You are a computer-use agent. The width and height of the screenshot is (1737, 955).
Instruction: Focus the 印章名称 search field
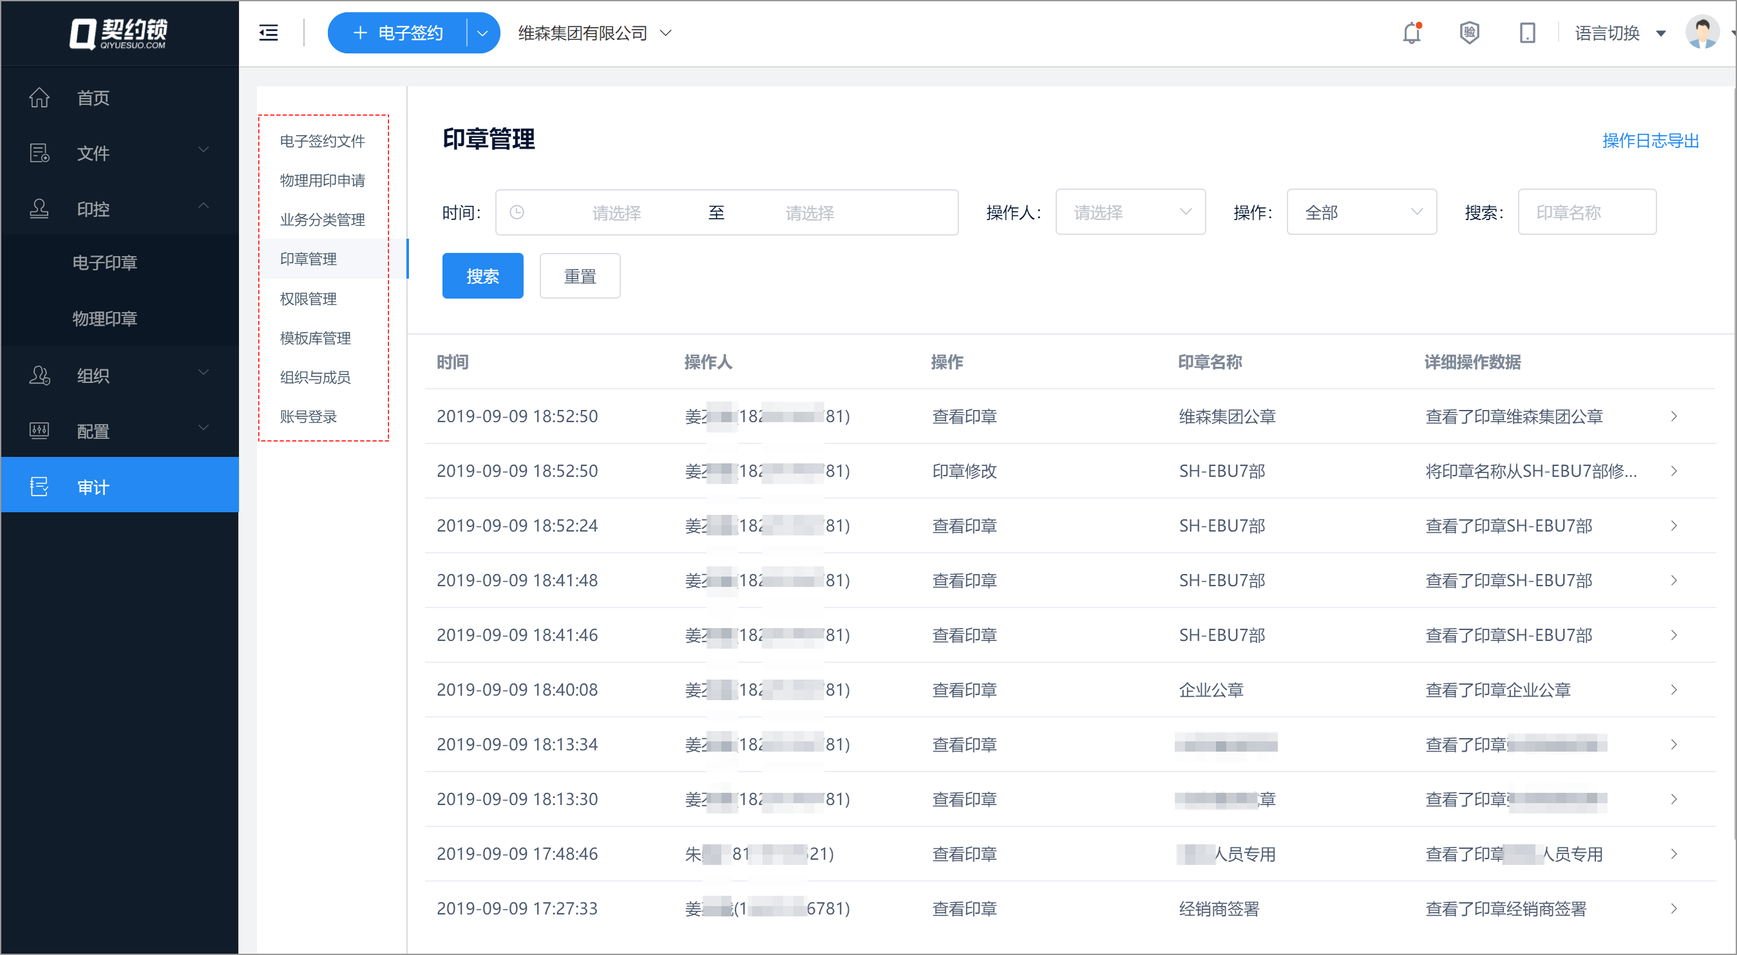pos(1586,213)
